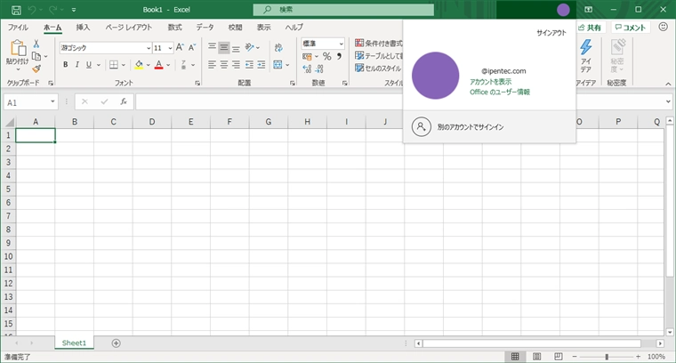Click the コメント button
Viewport: 676px width, 363px height.
click(631, 28)
